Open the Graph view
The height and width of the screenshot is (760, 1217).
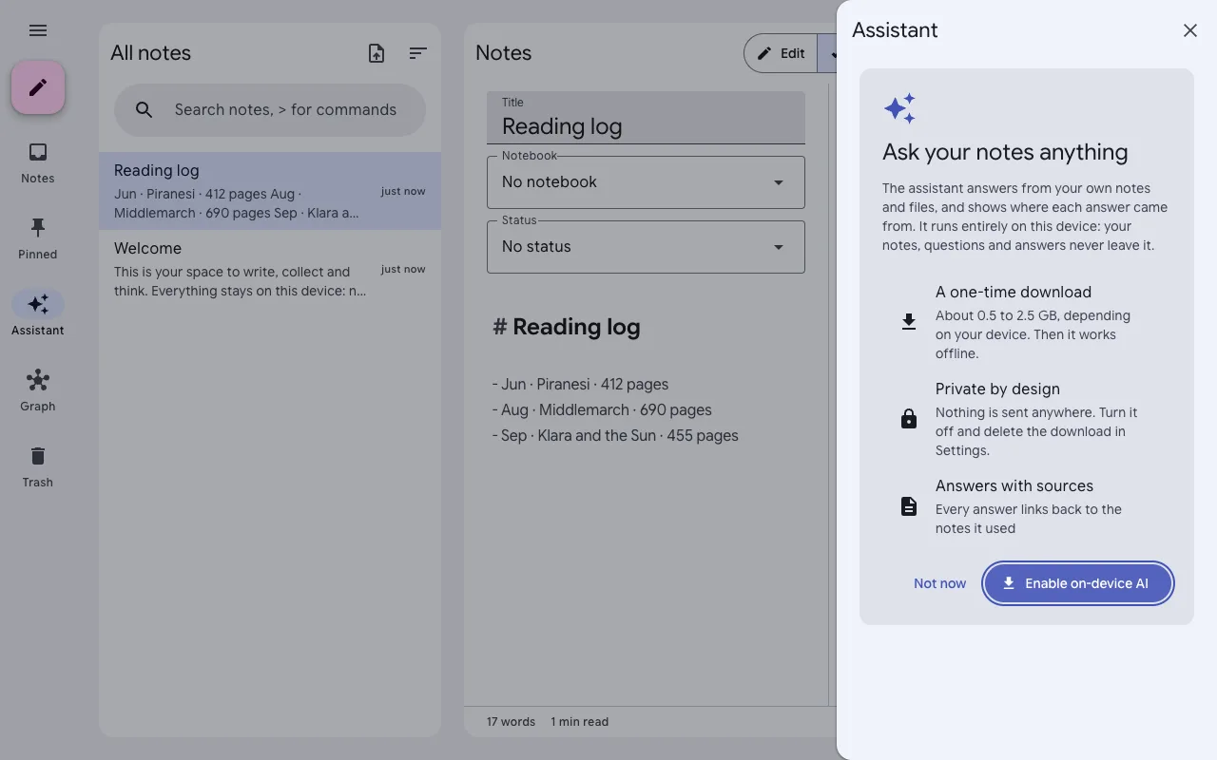pyautogui.click(x=38, y=390)
